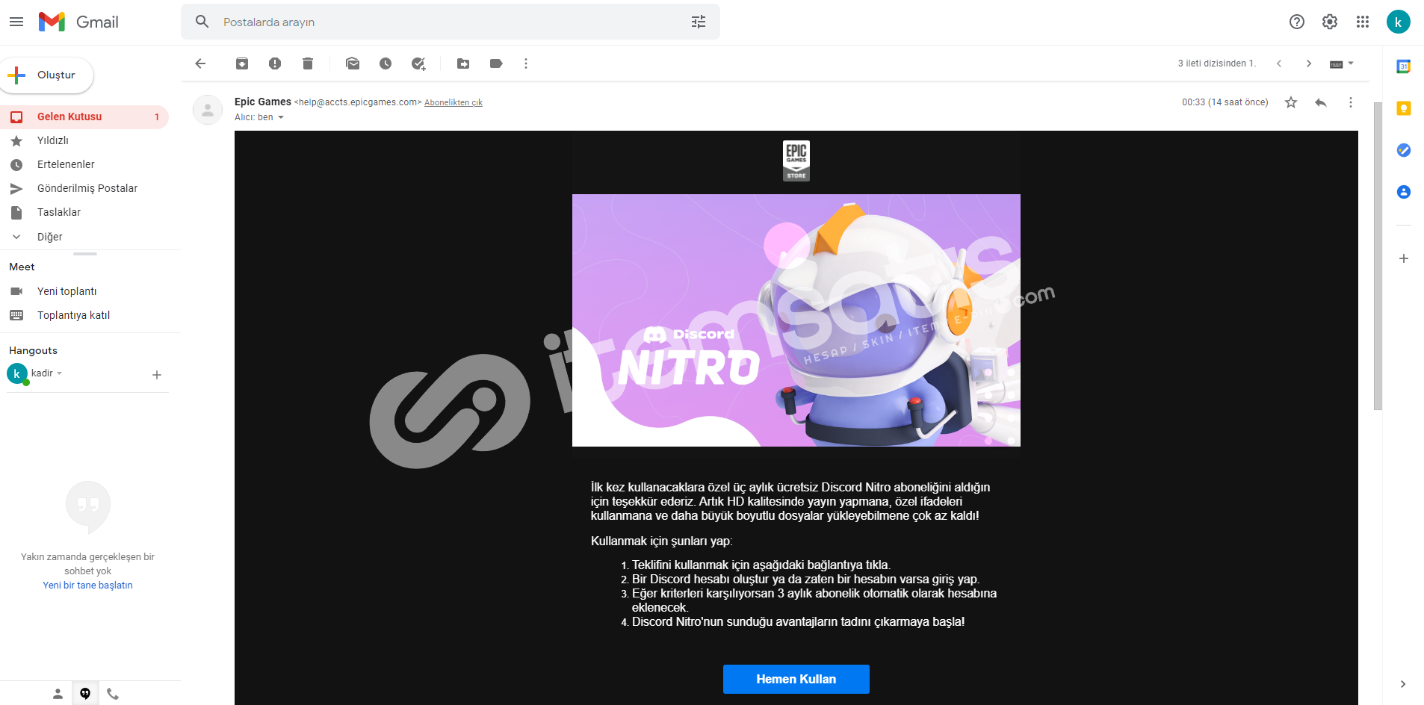Compose a new email with Oluştur
Image resolution: width=1424 pixels, height=705 pixels.
(46, 75)
